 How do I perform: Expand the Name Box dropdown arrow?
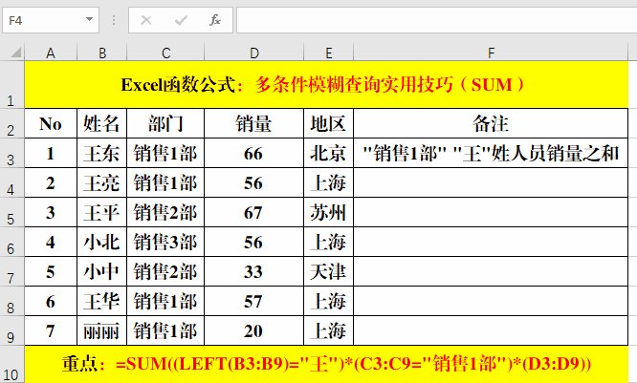(89, 19)
